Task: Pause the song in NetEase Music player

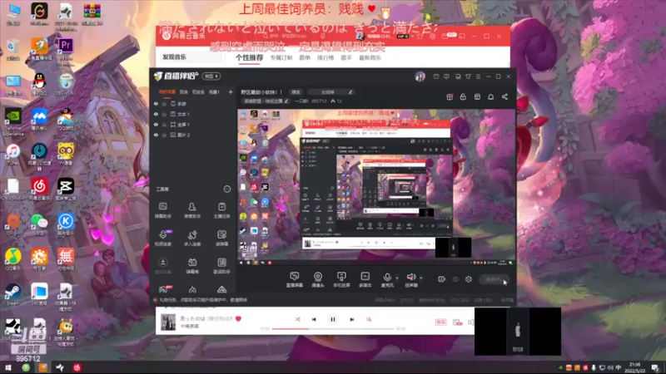Action: [x=332, y=319]
